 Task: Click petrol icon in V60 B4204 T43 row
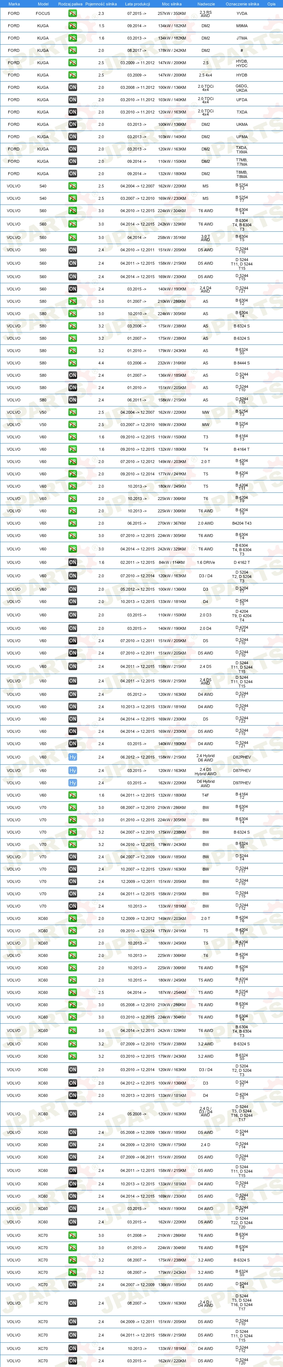click(73, 523)
